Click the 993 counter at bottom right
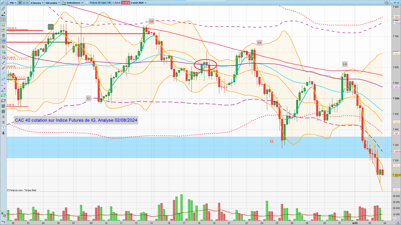 (x=395, y=219)
